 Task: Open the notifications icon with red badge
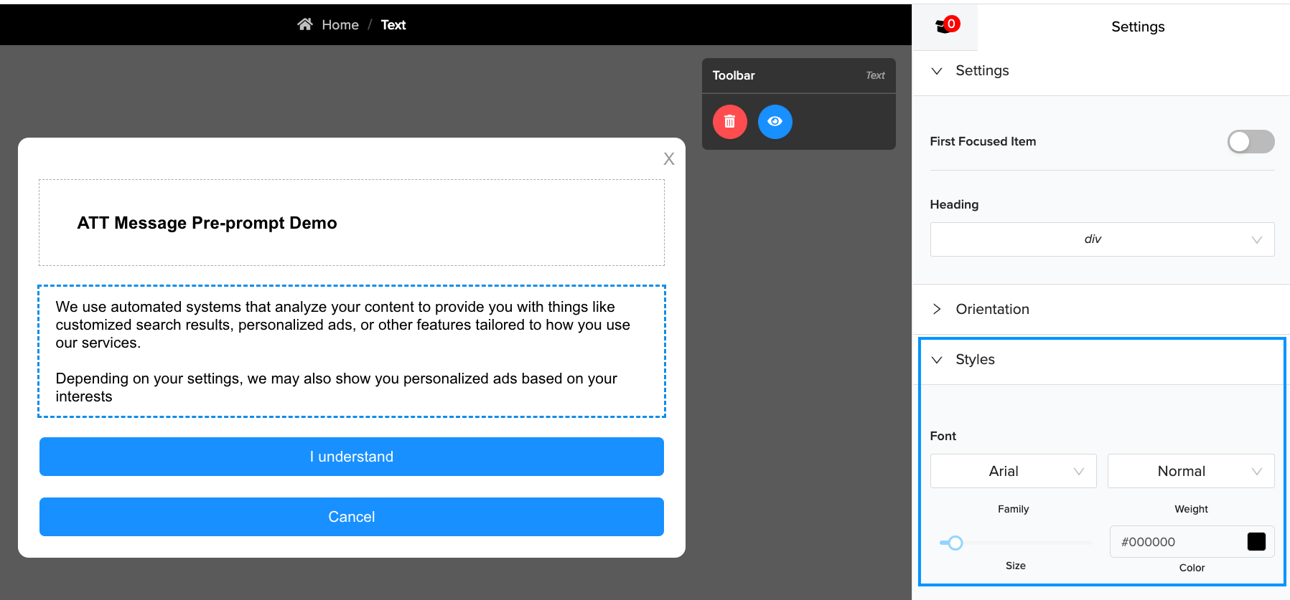tap(945, 27)
